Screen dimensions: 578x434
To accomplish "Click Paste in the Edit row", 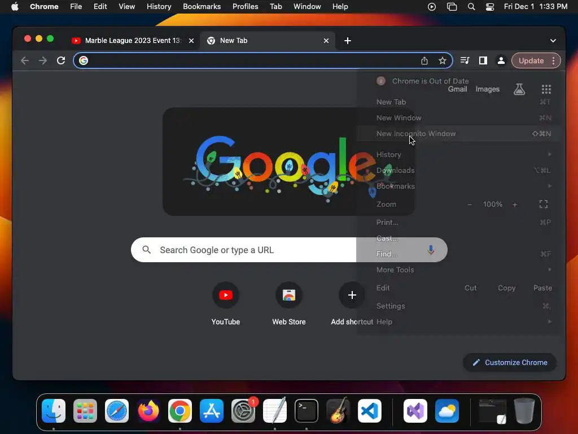I will (x=542, y=288).
